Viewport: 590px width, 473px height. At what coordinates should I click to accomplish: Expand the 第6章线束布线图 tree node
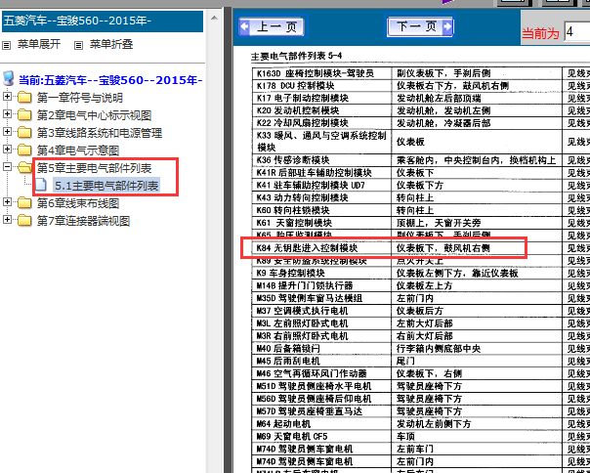[7, 202]
